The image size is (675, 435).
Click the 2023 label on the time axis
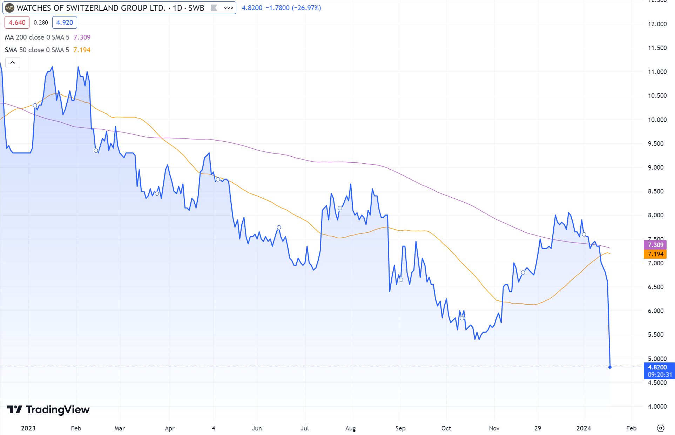coord(28,428)
